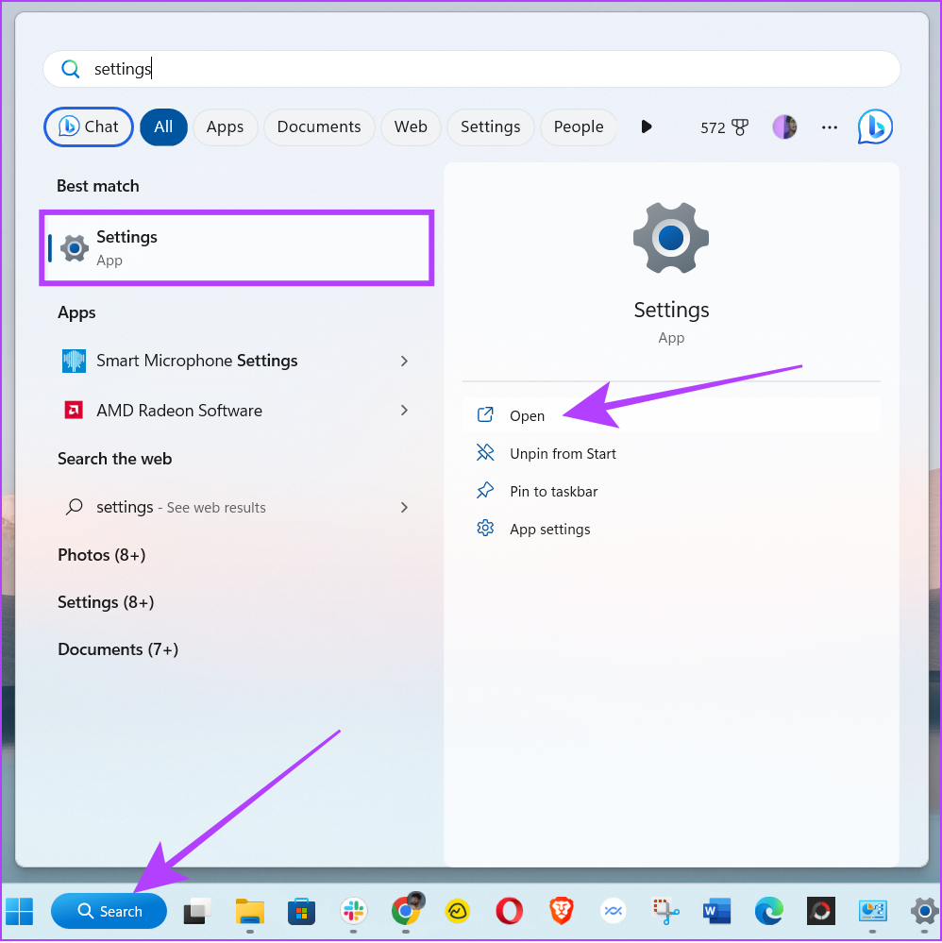942x943 pixels.
Task: Switch to the Web filter tab
Action: (x=411, y=126)
